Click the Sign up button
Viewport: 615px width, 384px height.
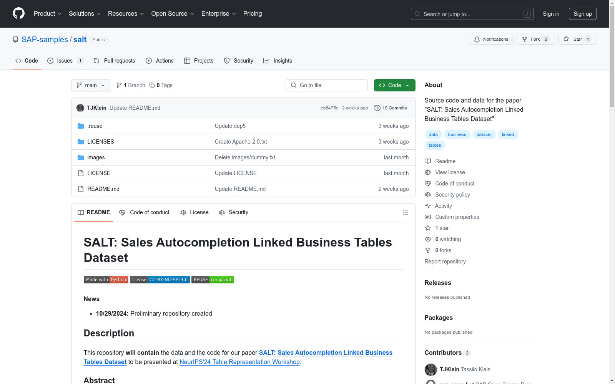583,14
